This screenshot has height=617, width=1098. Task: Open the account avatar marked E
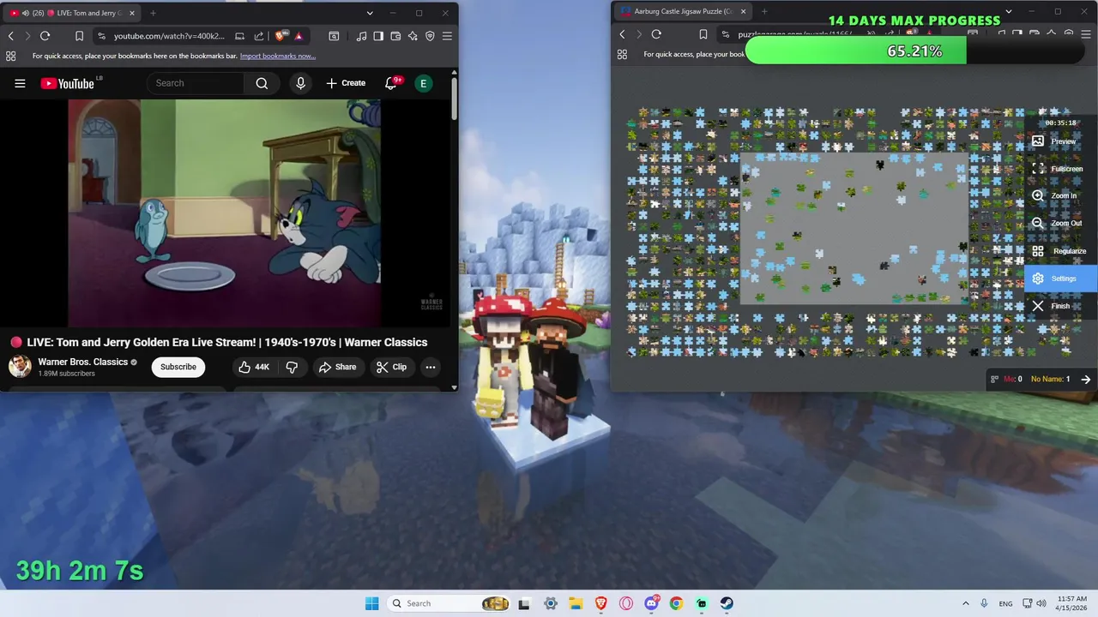click(423, 83)
